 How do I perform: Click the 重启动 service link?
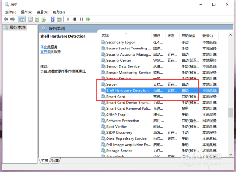45,52
